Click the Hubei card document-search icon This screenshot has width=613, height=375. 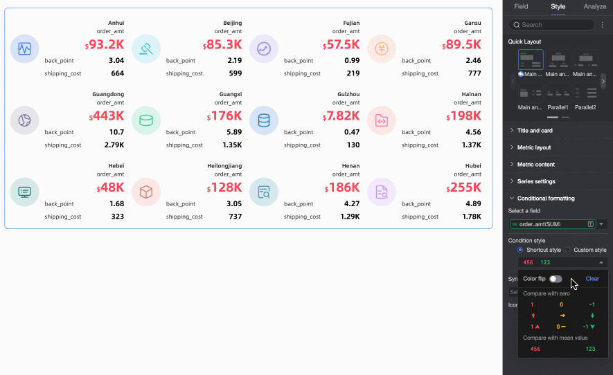tap(382, 192)
